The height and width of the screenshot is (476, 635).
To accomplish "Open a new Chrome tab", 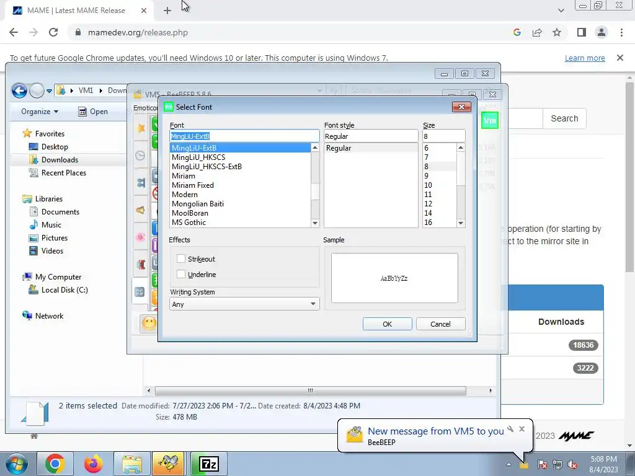I will point(167,11).
